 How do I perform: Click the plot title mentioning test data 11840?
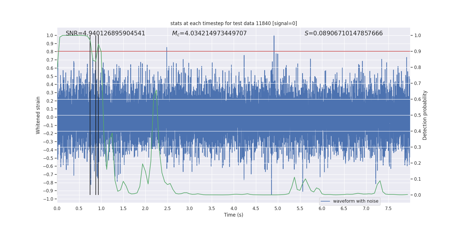(x=234, y=23)
